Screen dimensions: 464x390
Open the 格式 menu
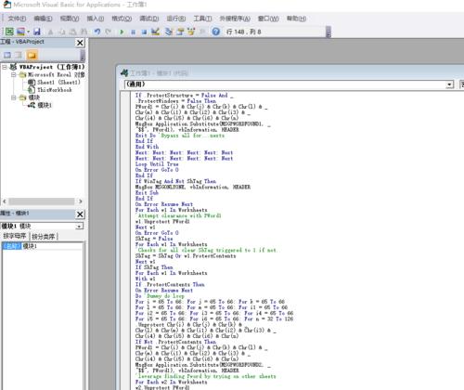(x=122, y=19)
